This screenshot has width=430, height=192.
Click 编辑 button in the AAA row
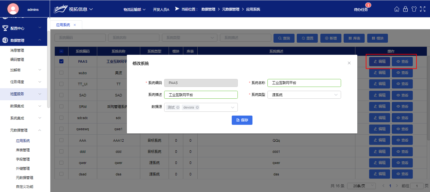[380, 140]
